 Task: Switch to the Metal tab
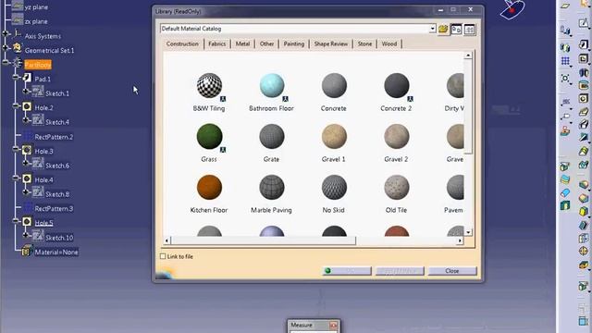pos(242,43)
